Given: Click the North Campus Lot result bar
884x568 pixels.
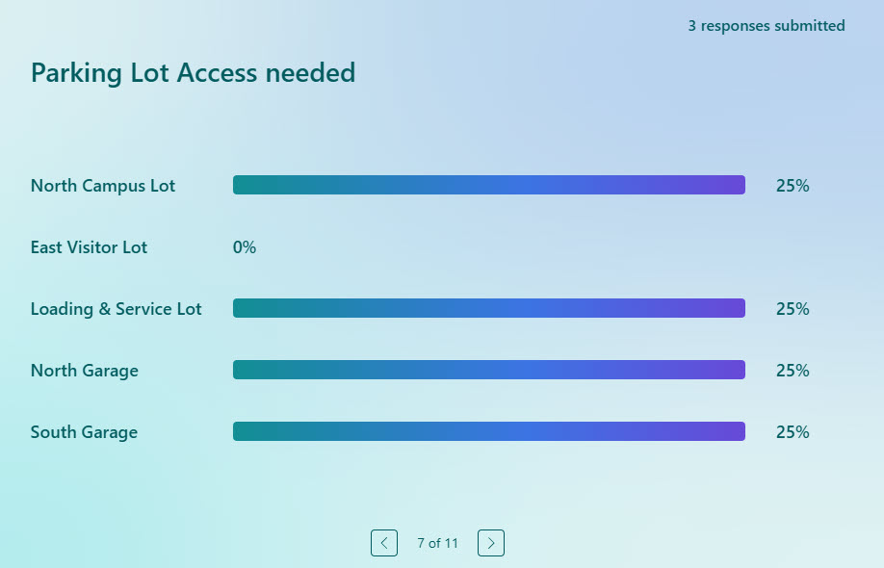Looking at the screenshot, I should (x=488, y=184).
